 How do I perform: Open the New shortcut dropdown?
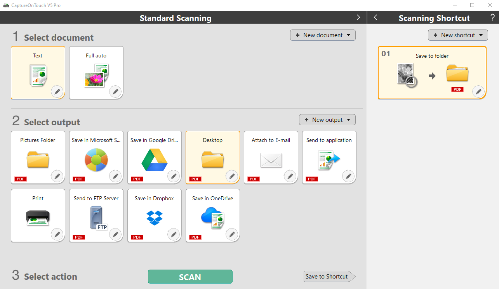(x=458, y=35)
